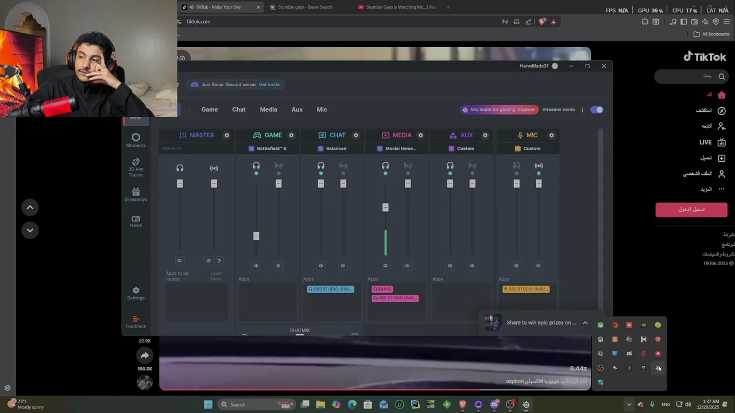735x413 pixels.
Task: Click the Streamer mode info icon
Action: coord(582,110)
